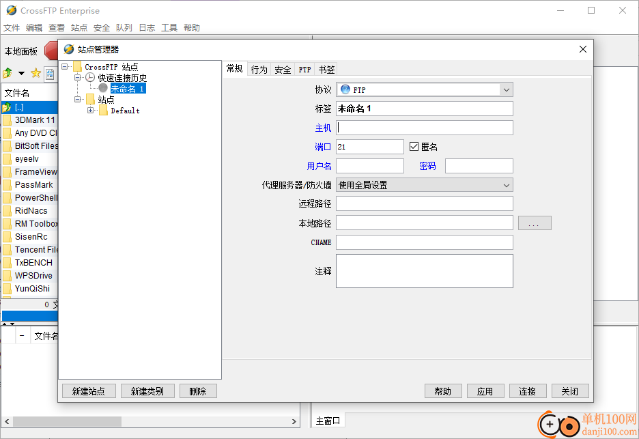Click the 删除 button
Screen dimensions: 639x439
[198, 391]
